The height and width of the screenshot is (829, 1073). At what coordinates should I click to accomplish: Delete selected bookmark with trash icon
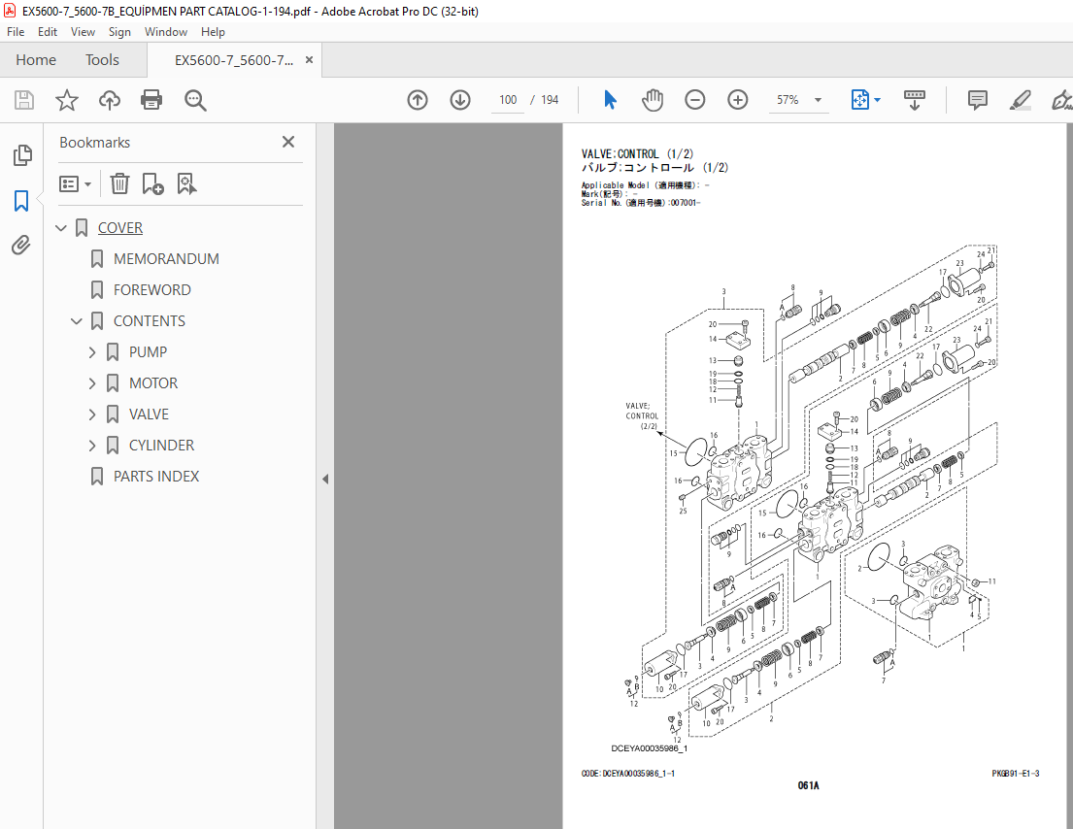119,183
